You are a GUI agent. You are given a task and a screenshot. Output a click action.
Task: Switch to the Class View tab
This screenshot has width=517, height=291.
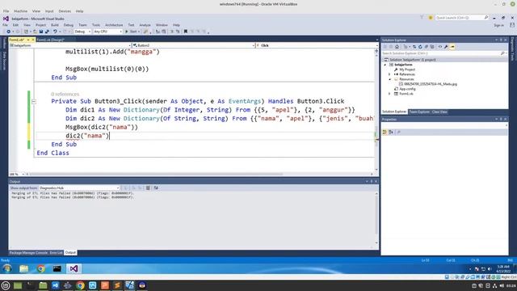(439, 112)
